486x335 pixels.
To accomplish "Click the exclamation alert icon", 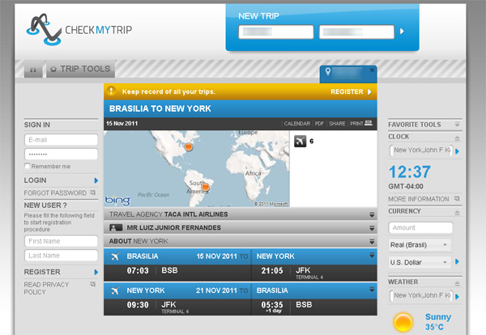I will pyautogui.click(x=111, y=91).
